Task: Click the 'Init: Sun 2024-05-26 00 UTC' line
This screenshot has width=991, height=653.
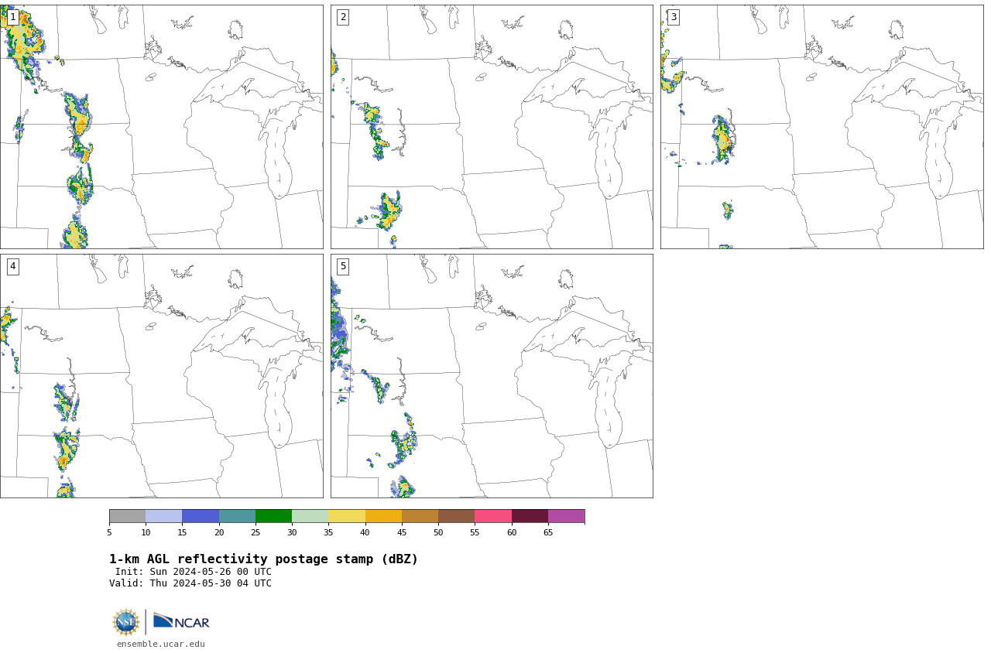Action: (x=194, y=572)
